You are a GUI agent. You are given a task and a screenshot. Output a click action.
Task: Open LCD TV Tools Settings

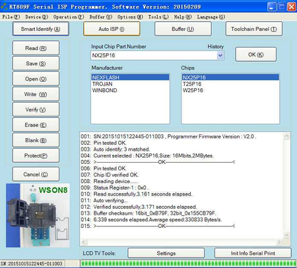(x=166, y=254)
